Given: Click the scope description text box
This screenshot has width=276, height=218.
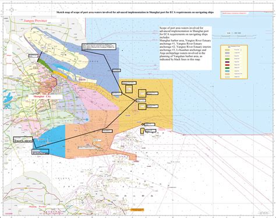Looking at the screenshot, I should [x=186, y=48].
